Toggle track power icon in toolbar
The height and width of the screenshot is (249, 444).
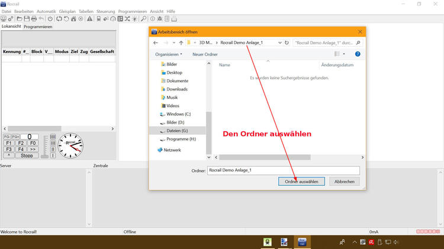click(50, 19)
